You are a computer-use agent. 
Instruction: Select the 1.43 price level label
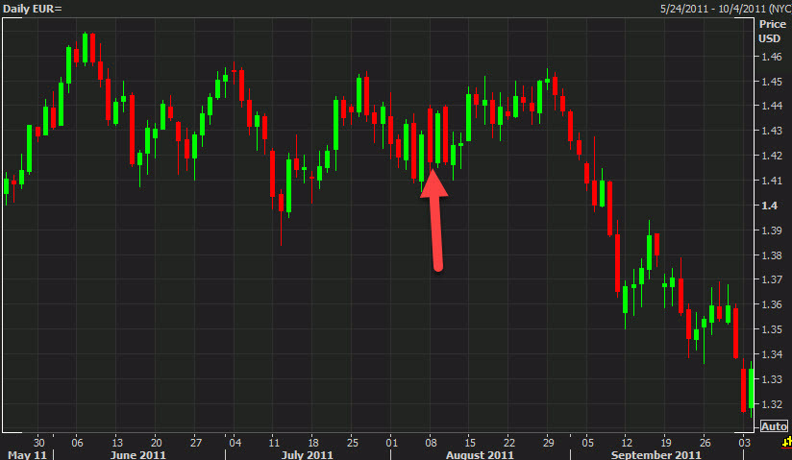772,131
